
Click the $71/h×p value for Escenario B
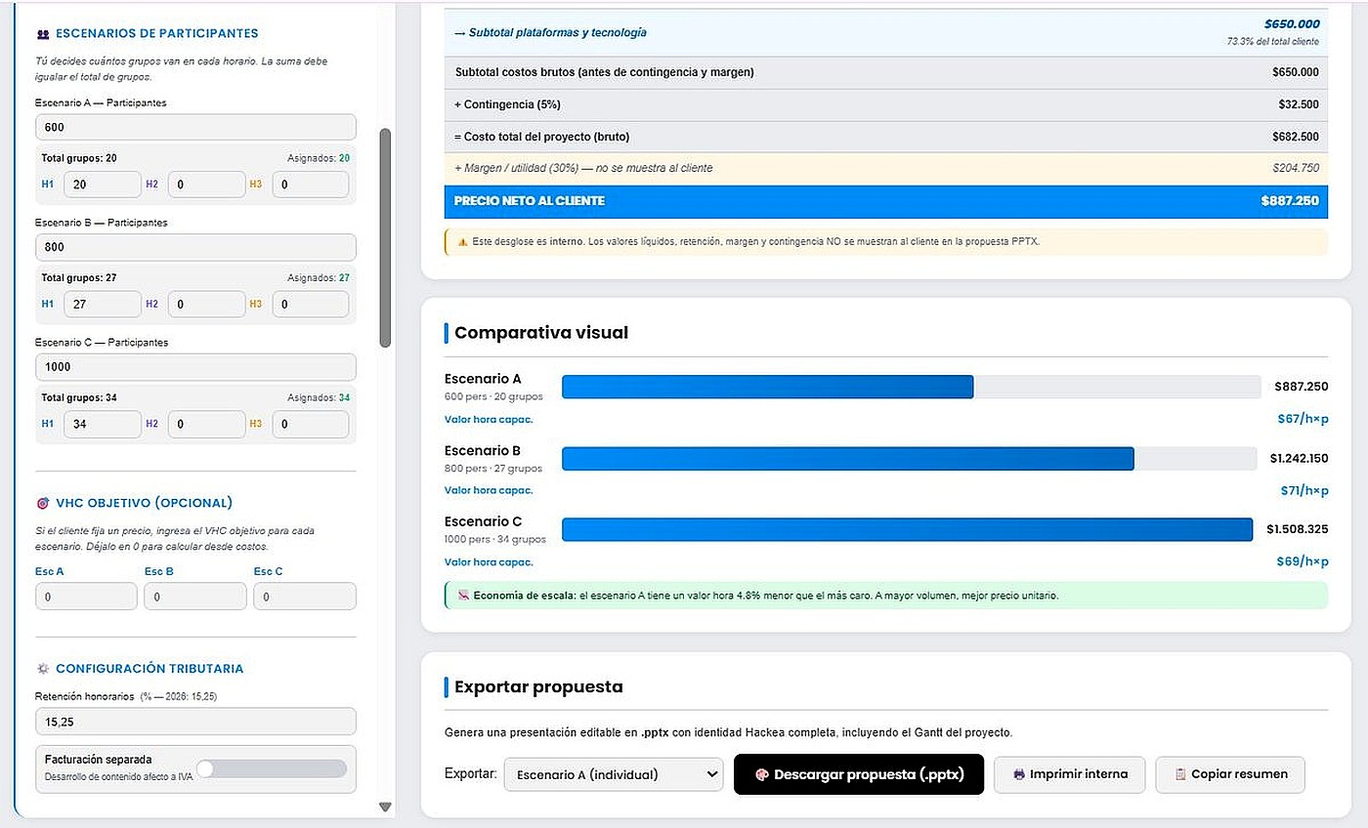[x=1304, y=490]
